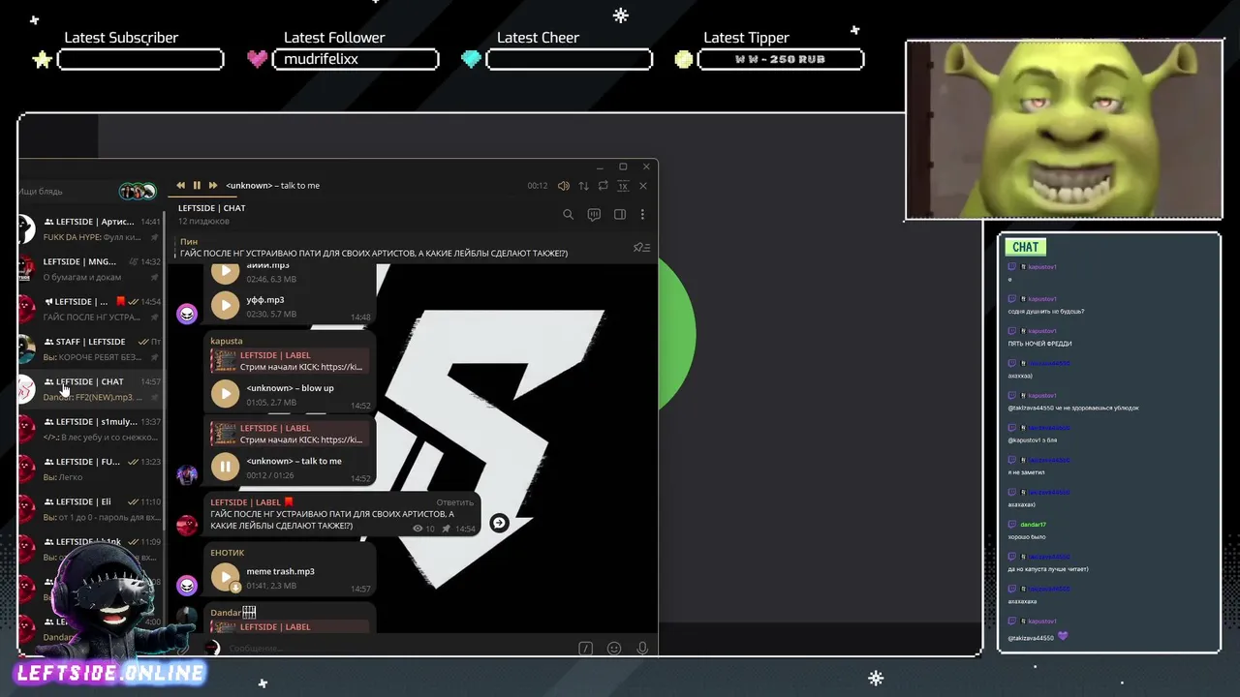
Task: Click the coin icon by Latest Tipper
Action: [684, 59]
